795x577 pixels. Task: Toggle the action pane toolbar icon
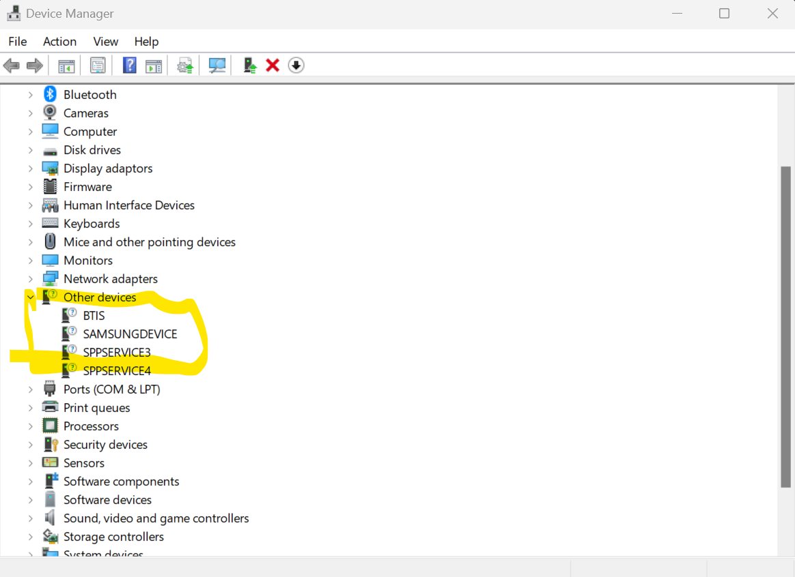click(x=154, y=65)
